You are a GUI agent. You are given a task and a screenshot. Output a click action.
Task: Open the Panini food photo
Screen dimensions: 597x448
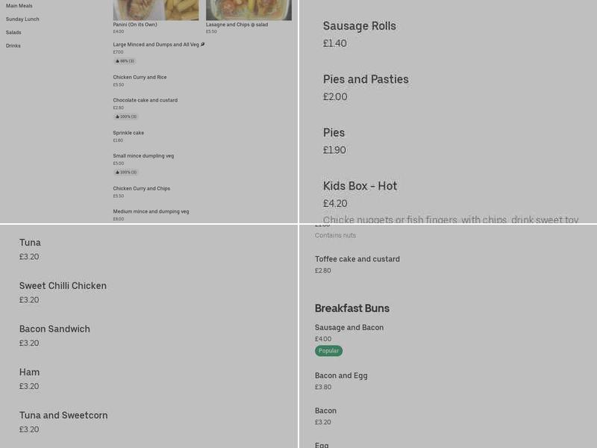tap(156, 10)
